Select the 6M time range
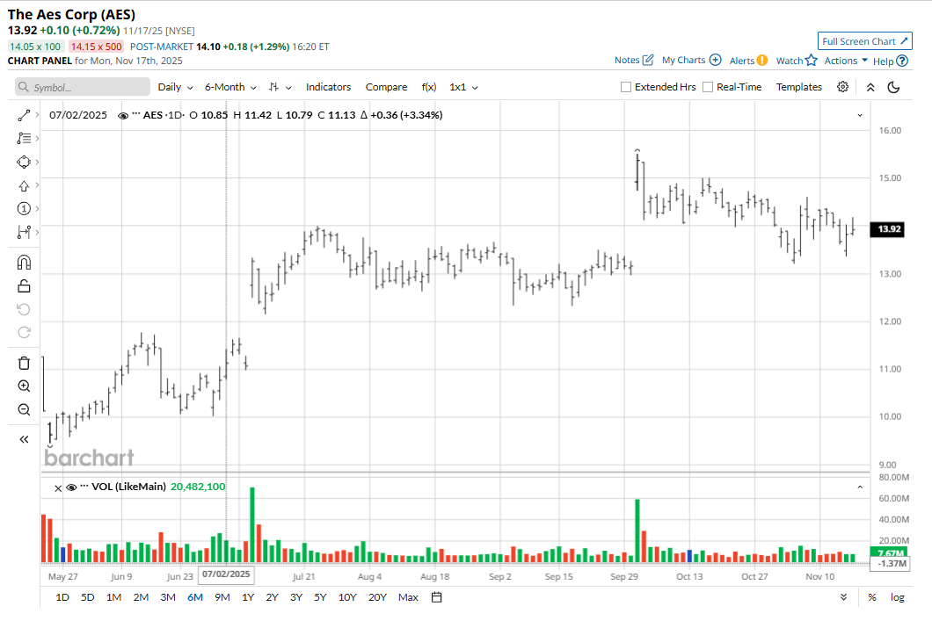 coord(195,597)
